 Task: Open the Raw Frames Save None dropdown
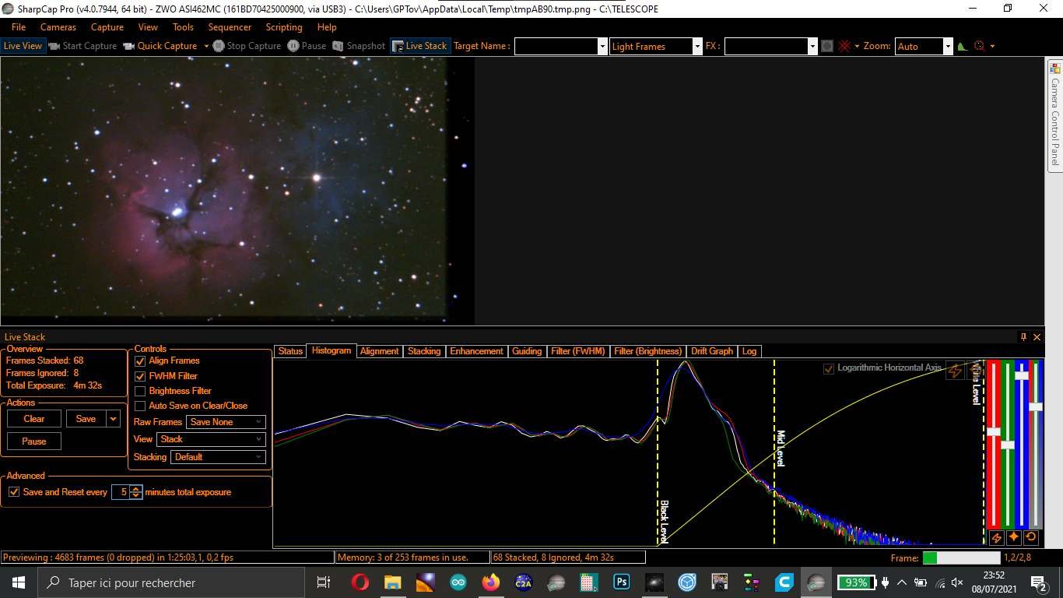pyautogui.click(x=226, y=422)
